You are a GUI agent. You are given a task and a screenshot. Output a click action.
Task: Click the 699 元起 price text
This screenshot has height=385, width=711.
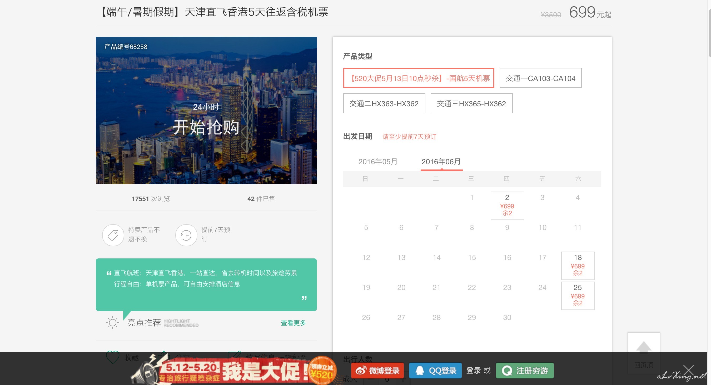pyautogui.click(x=590, y=12)
